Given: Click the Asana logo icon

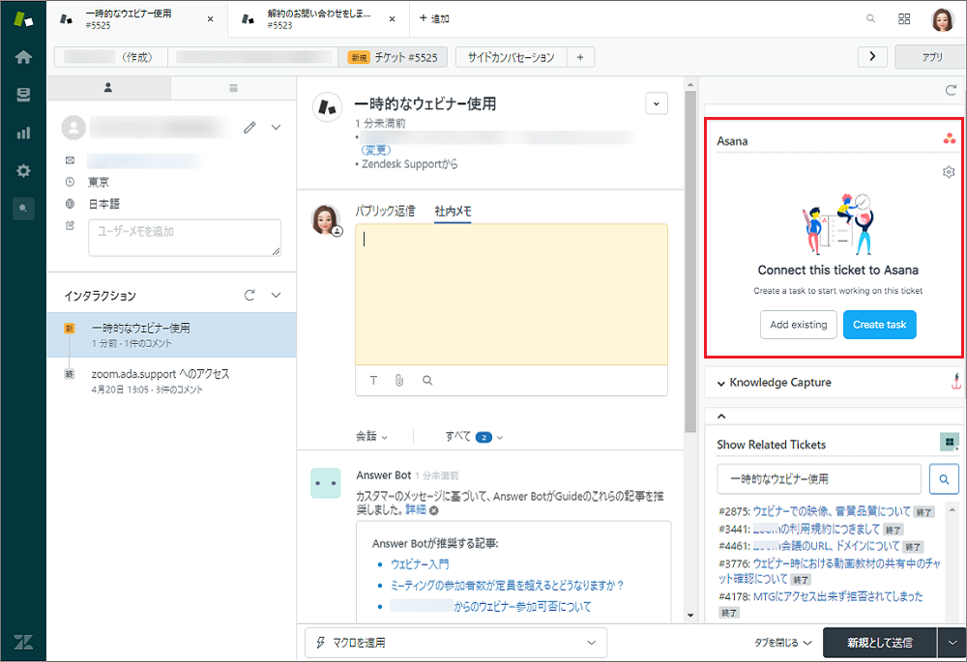Looking at the screenshot, I should (x=950, y=139).
